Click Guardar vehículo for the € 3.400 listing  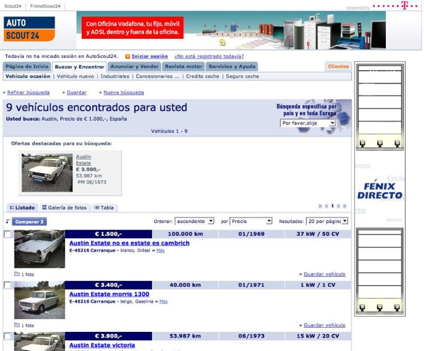pos(324,325)
